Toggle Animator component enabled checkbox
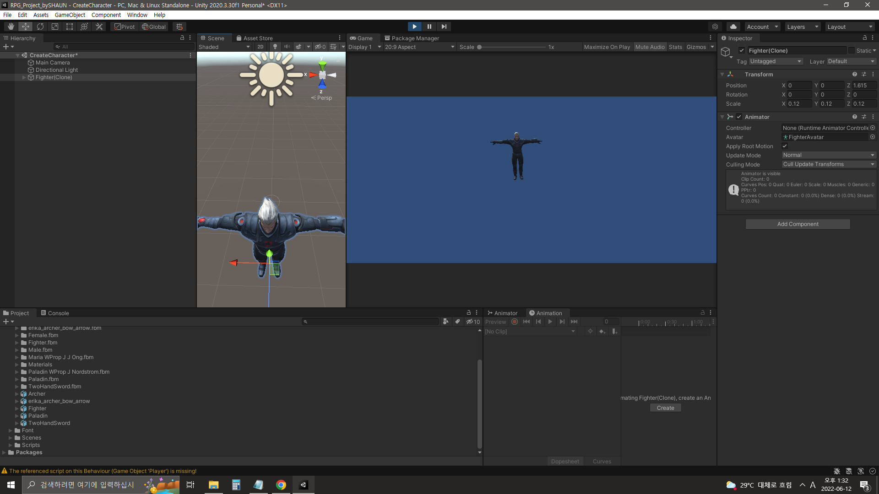This screenshot has width=879, height=494. pos(739,117)
